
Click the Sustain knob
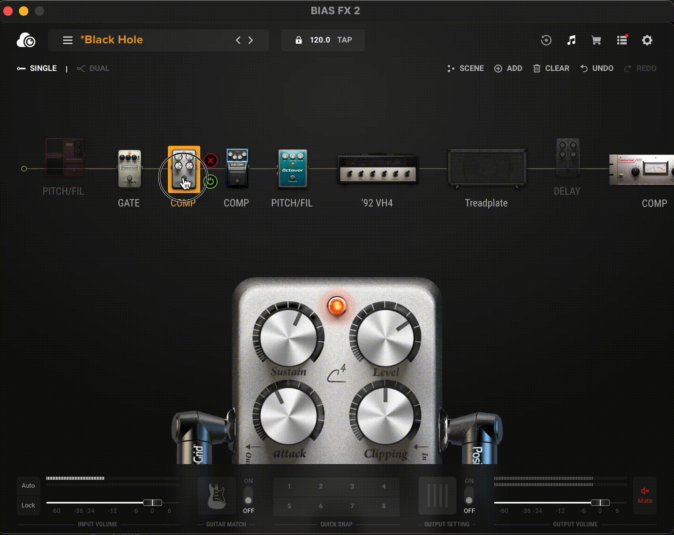point(289,337)
